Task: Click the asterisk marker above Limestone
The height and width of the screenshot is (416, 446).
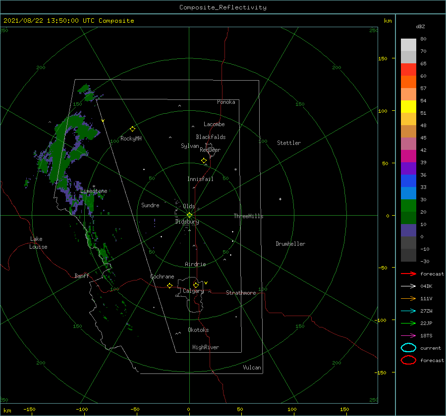Action: 94,186
